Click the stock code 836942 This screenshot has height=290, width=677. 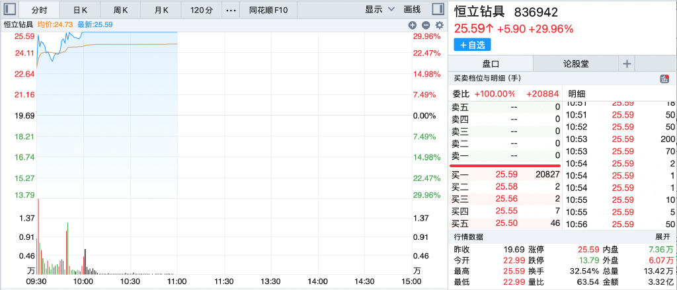point(537,13)
